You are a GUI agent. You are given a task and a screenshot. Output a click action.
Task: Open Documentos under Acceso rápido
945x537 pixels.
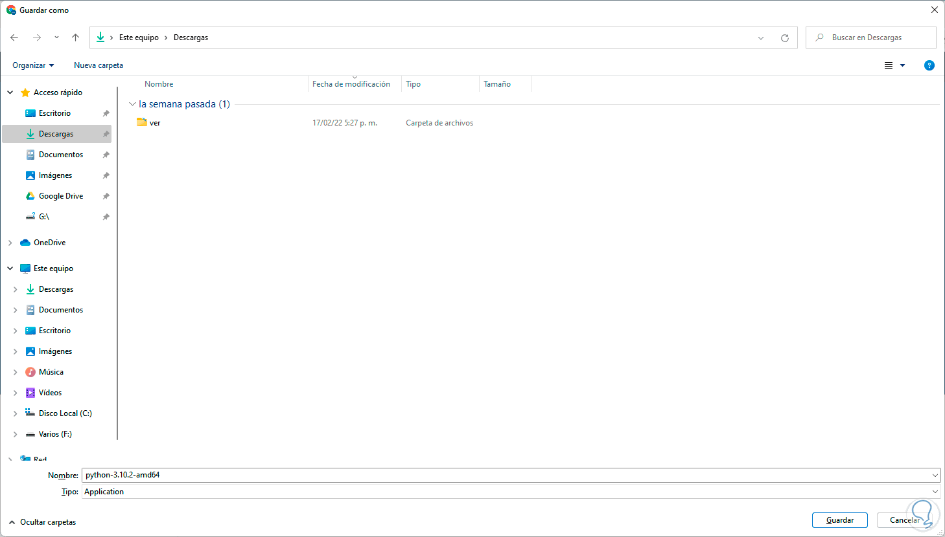(61, 155)
